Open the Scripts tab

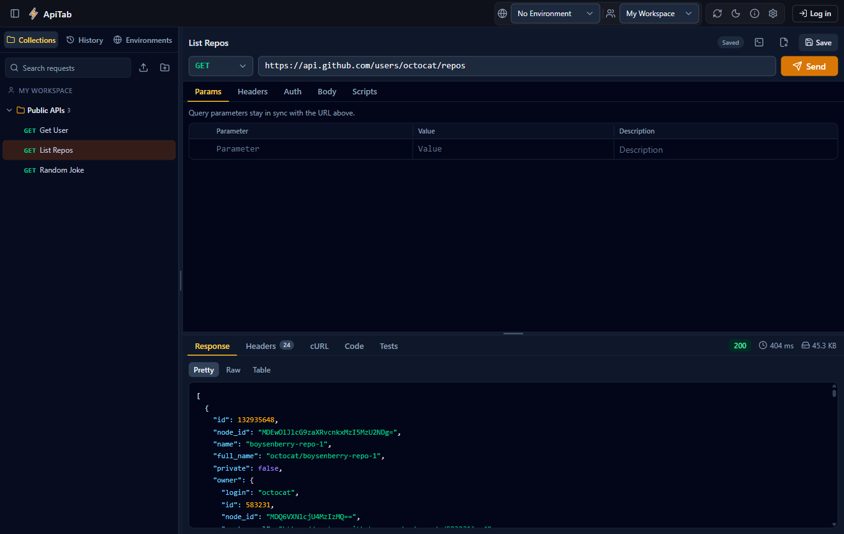coord(364,91)
